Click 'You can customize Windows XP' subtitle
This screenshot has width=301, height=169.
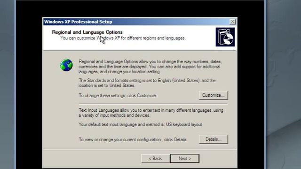(123, 38)
